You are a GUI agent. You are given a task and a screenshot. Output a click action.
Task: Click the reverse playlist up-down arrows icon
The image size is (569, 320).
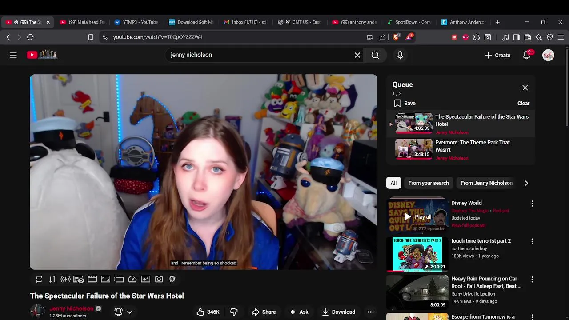[x=52, y=279]
